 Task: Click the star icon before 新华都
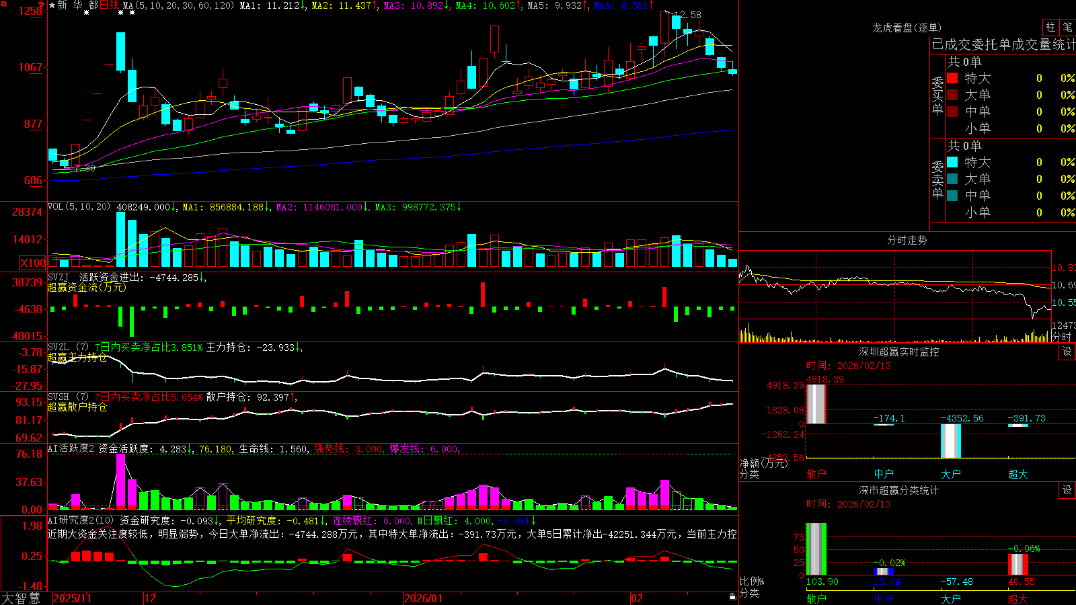(52, 5)
